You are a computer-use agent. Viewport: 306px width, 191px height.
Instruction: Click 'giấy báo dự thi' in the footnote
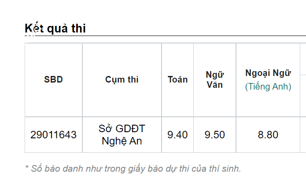point(157,169)
